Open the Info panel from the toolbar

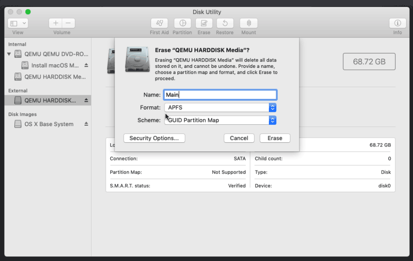pos(397,24)
